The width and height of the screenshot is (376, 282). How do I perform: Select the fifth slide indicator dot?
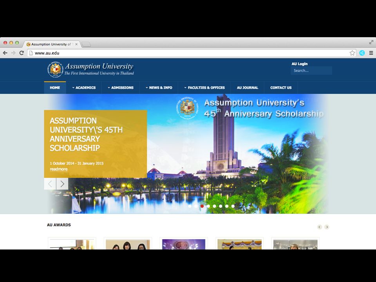click(x=214, y=206)
